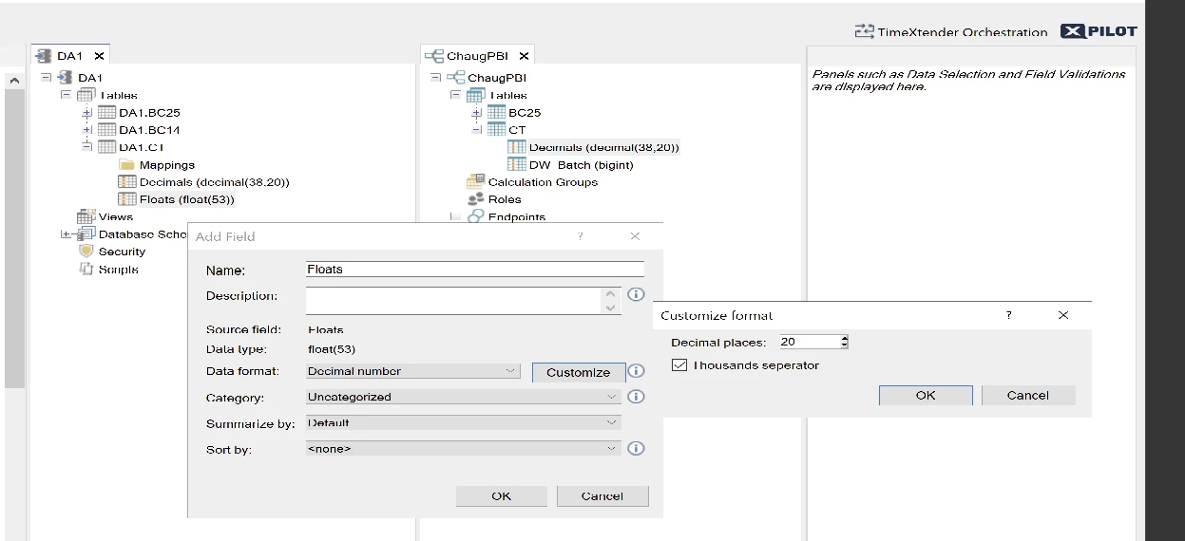Toggle the Thousands separator checkbox
Image resolution: width=1185 pixels, height=541 pixels.
pos(679,365)
